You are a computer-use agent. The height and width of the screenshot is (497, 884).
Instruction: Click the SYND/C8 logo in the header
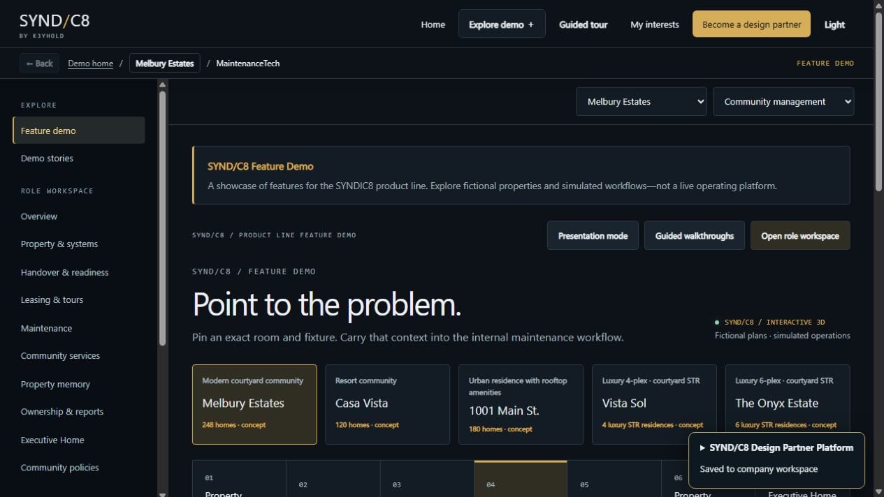click(x=55, y=24)
